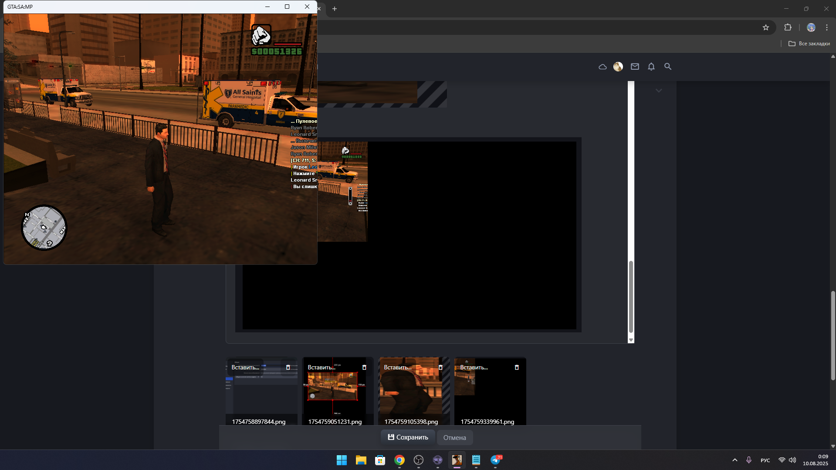
Task: Click the money counter in the game HUD
Action: (277, 51)
